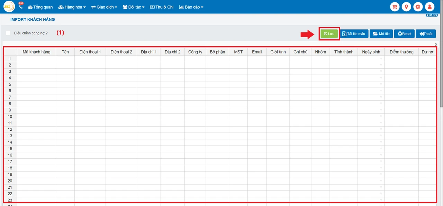Viewport: 443px width, 206px height.
Task: Click Email cell in row 3
Action: click(x=257, y=72)
